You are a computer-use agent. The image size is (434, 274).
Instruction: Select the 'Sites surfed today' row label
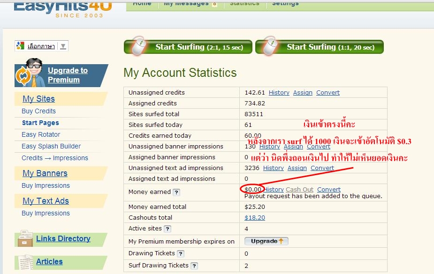(x=155, y=125)
